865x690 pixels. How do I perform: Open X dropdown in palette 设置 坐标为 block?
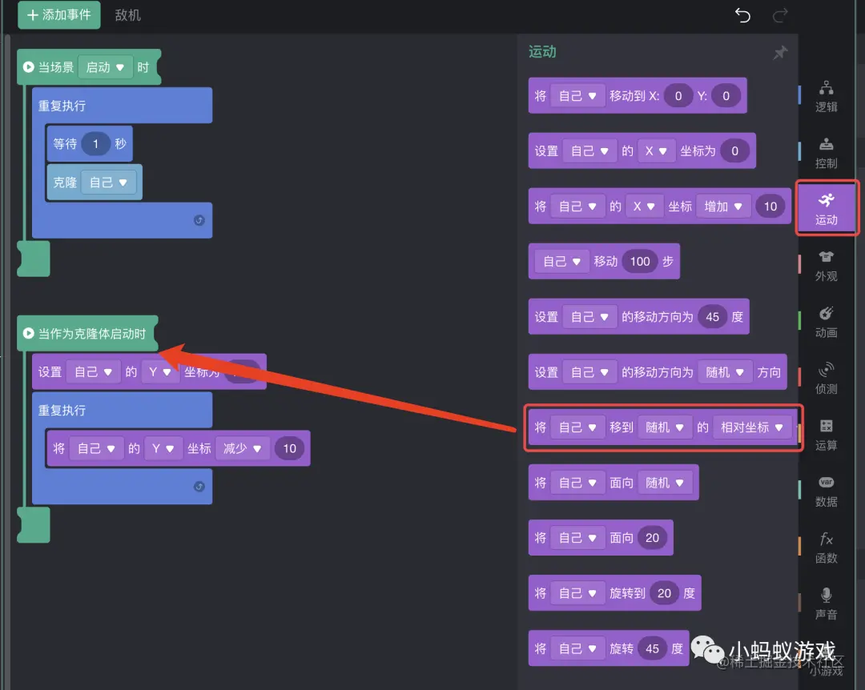click(x=657, y=151)
